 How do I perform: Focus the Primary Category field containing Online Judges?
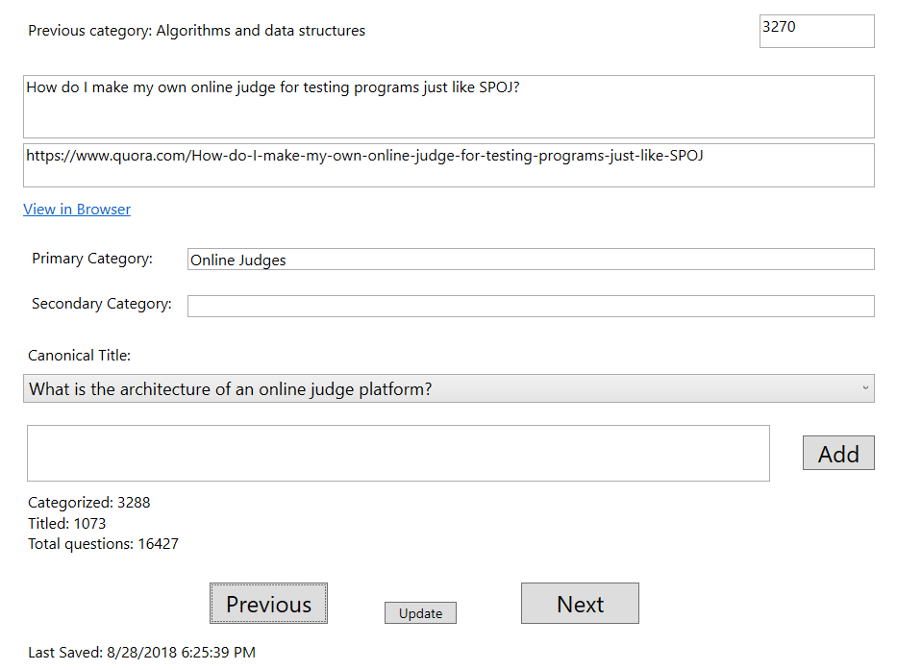[530, 260]
